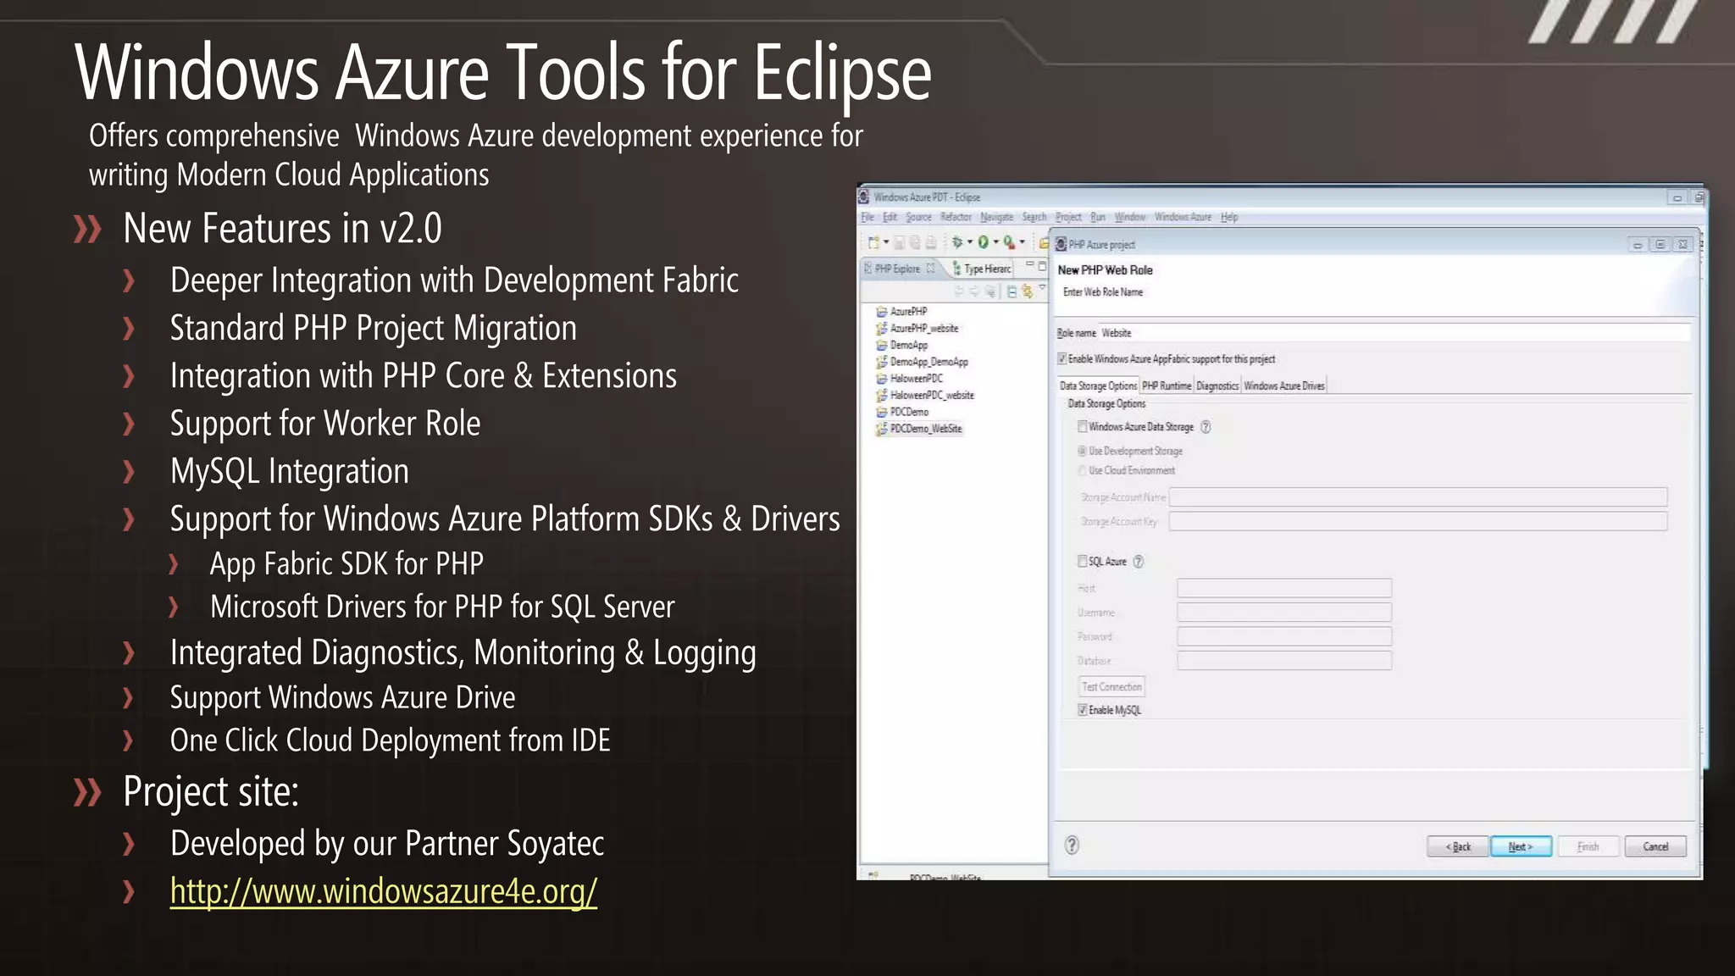1735x976 pixels.
Task: Open PHP Explorer view menu triangle
Action: [x=1043, y=289]
